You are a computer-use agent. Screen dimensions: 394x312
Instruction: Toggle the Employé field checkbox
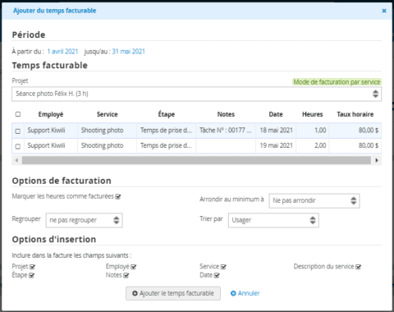coord(133,267)
